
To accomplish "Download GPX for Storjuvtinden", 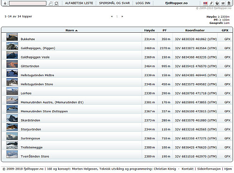I will 227,130.
